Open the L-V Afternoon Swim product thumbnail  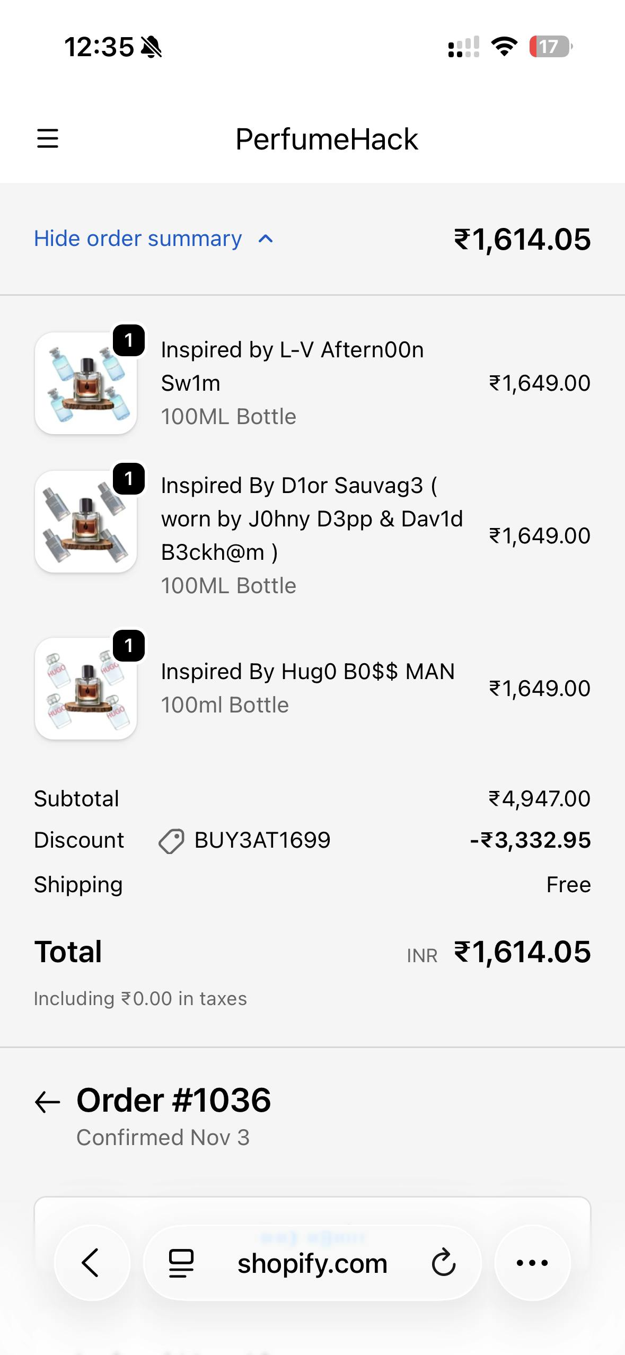coord(86,383)
